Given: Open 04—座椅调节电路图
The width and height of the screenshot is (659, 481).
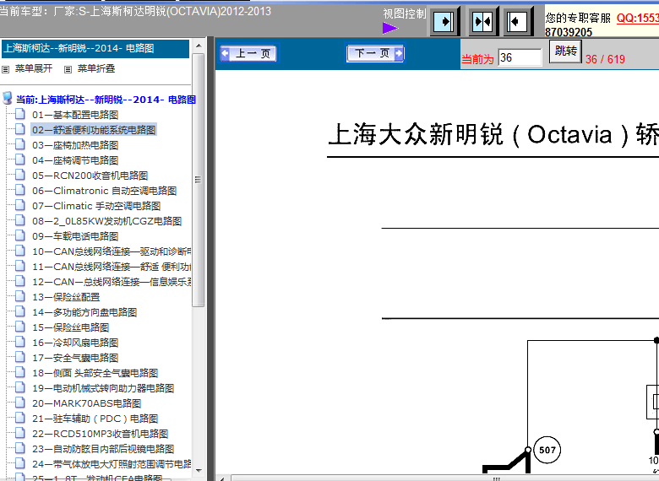Looking at the screenshot, I should [75, 160].
